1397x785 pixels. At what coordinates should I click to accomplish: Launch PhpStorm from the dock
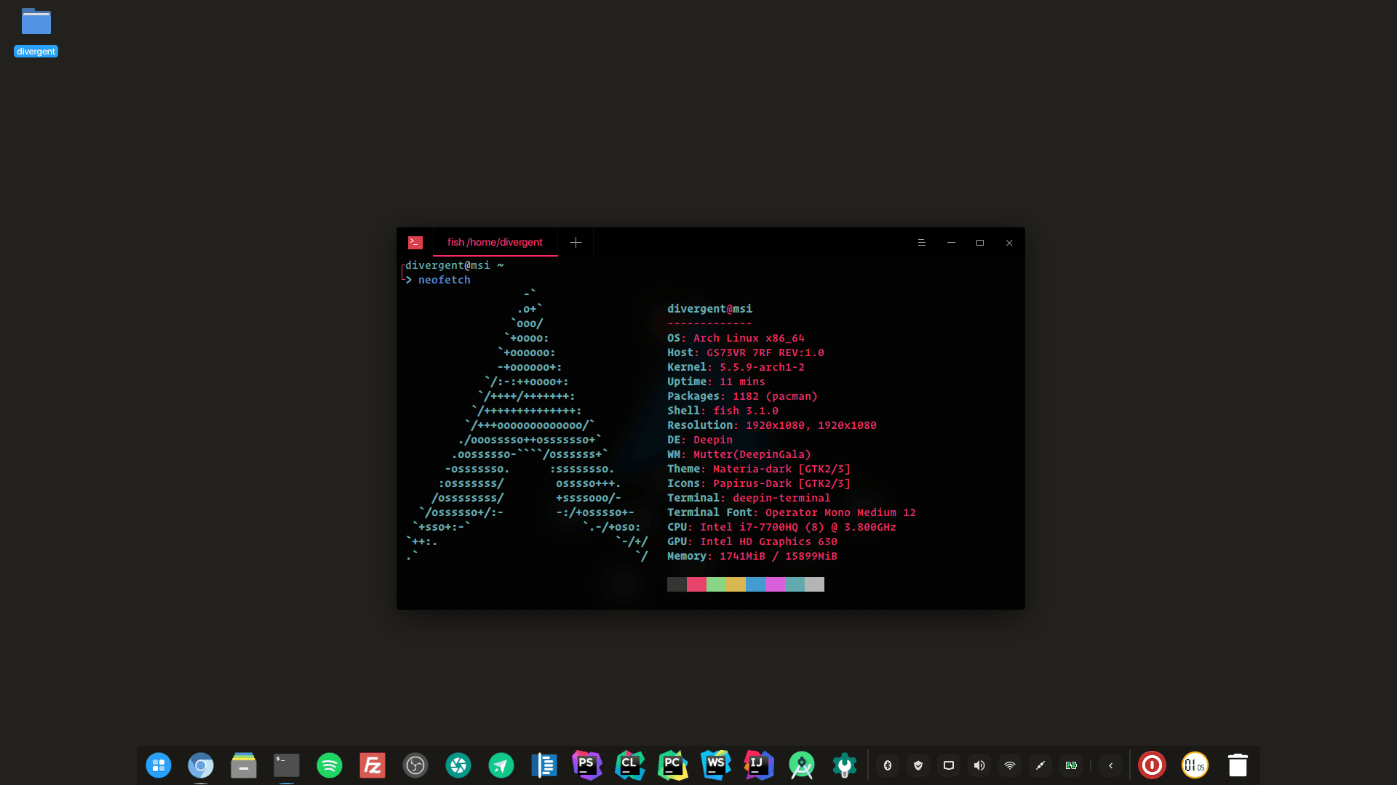click(x=587, y=765)
